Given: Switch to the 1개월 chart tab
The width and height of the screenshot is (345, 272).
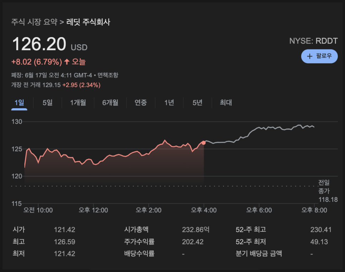Looking at the screenshot, I should (78, 103).
